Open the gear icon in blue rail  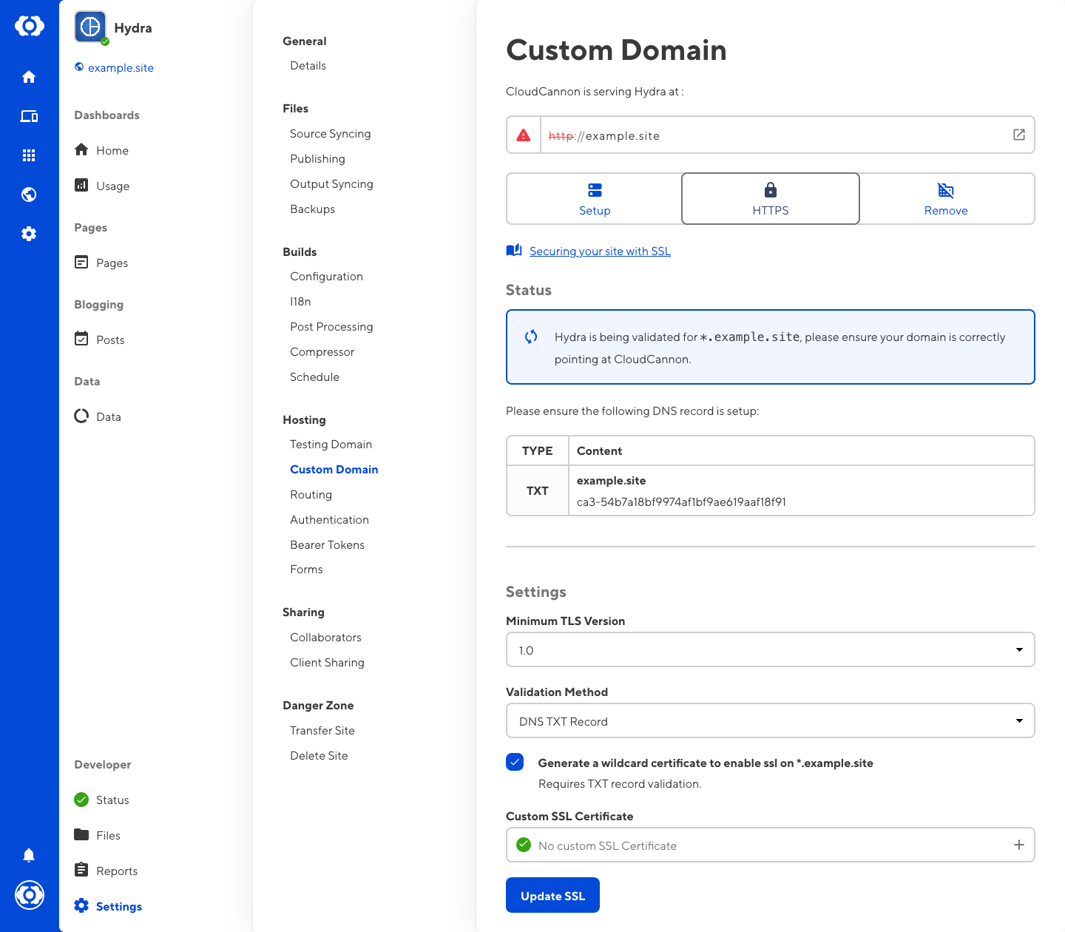(x=29, y=234)
